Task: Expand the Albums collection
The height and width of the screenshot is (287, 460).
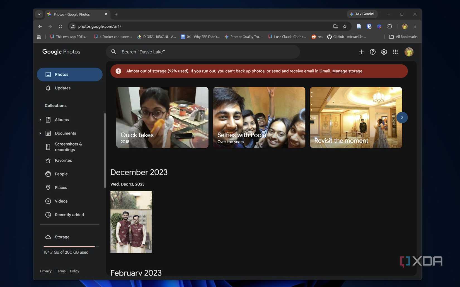Action: (40, 120)
